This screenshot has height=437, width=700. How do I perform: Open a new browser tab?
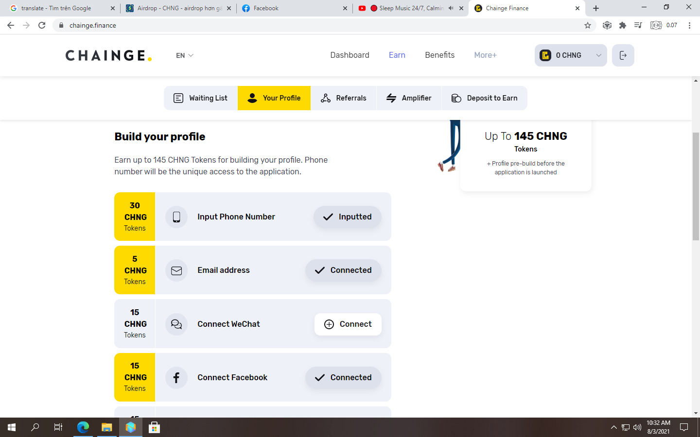tap(596, 8)
